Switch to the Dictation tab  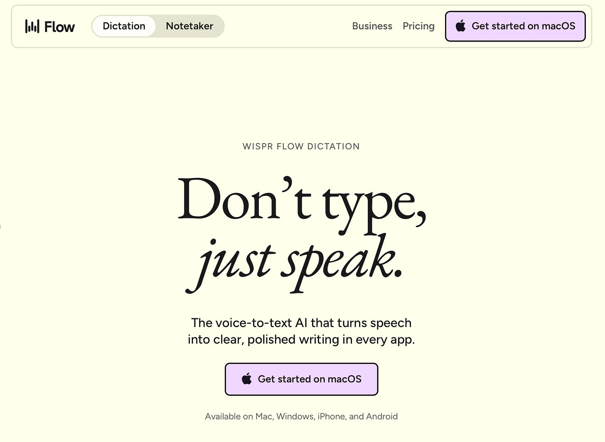pos(124,26)
